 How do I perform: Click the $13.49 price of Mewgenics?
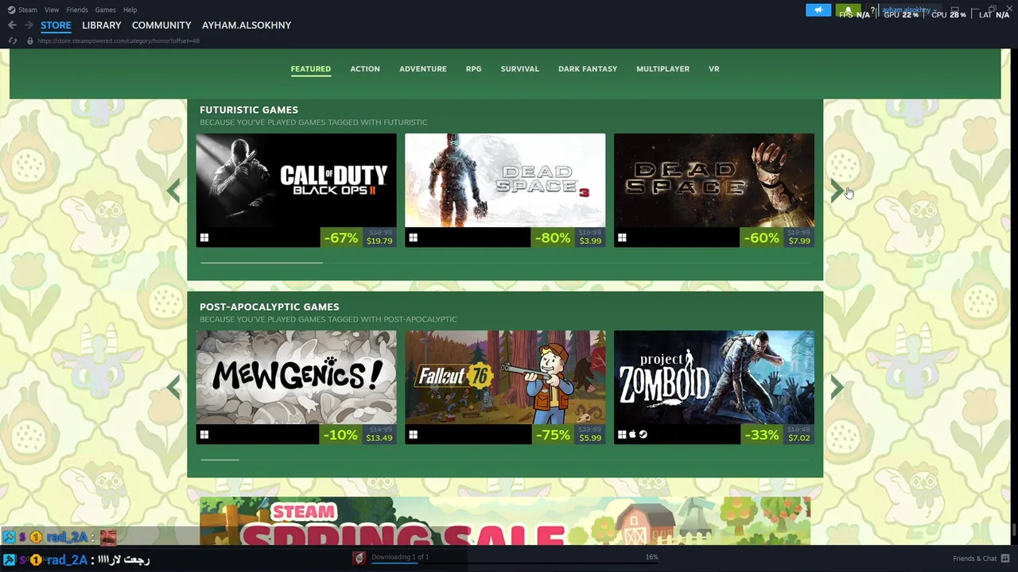[379, 438]
